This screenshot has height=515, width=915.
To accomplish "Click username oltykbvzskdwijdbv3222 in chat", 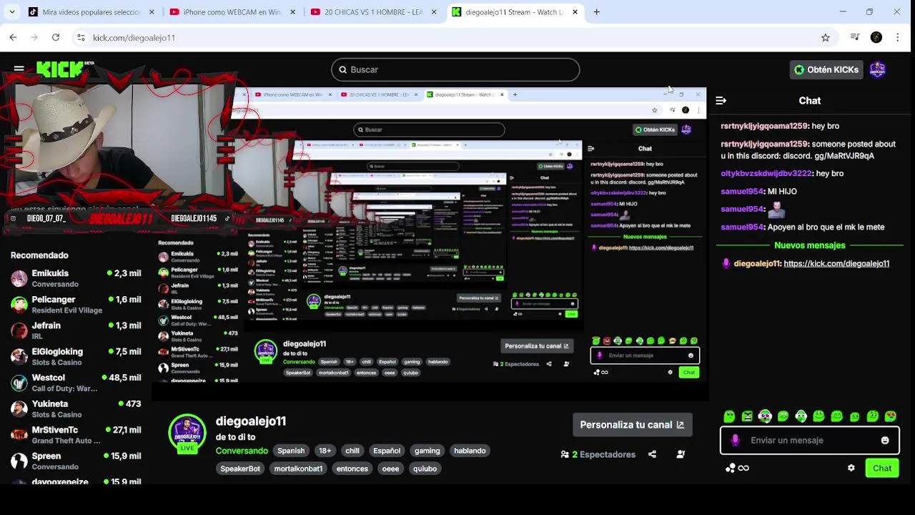I will pos(766,173).
